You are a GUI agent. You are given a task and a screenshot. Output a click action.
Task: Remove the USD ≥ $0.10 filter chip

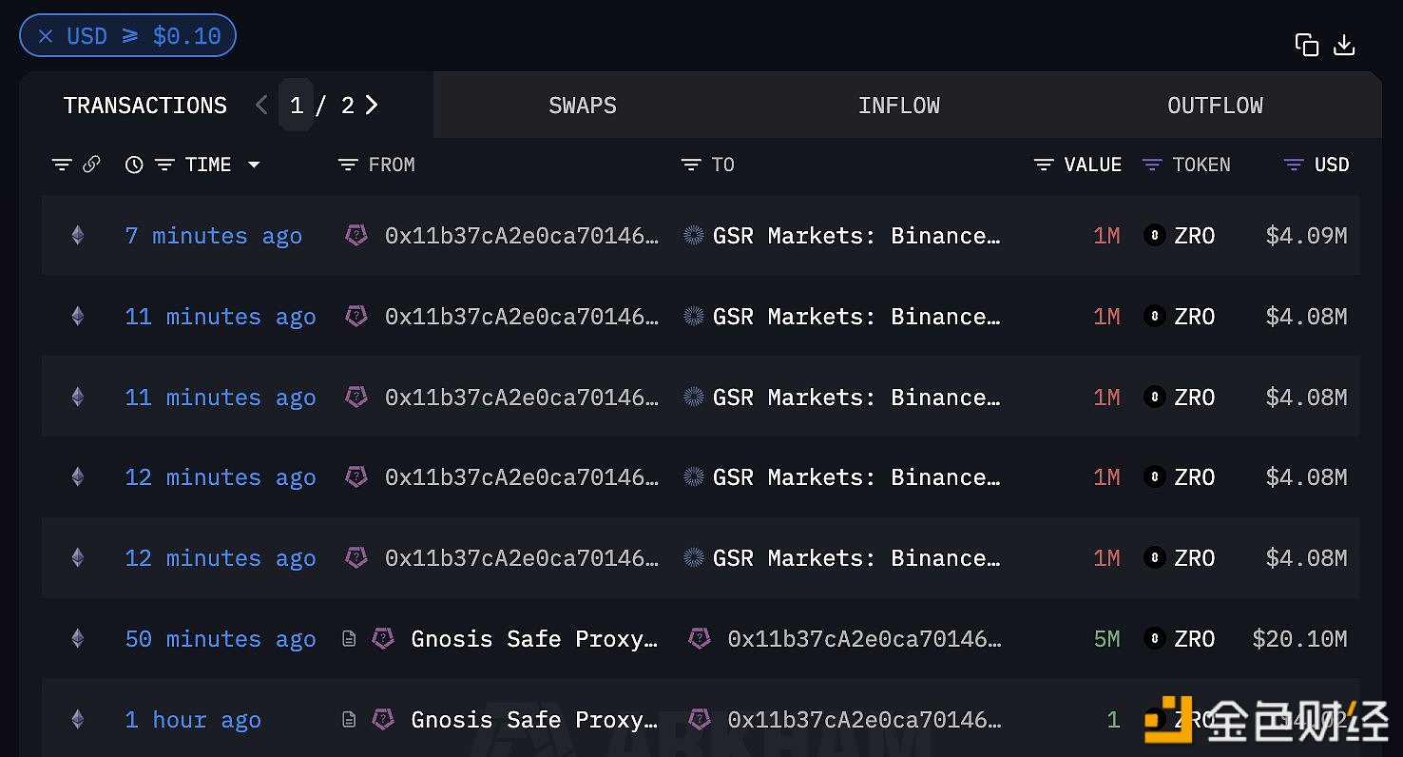click(46, 36)
